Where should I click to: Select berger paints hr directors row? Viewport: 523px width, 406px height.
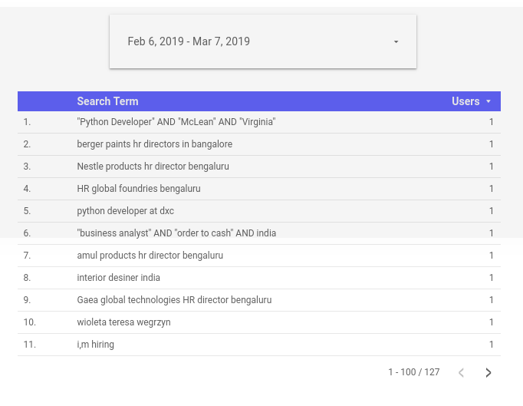point(154,144)
